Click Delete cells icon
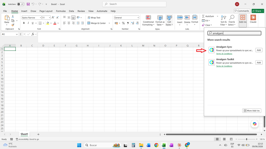 coord(187,18)
